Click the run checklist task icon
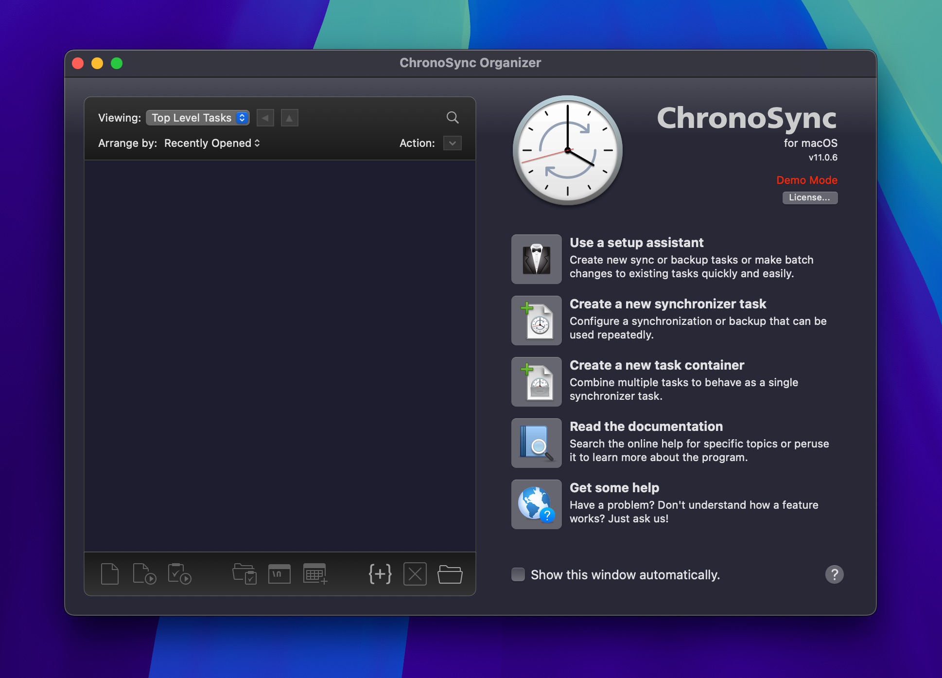 tap(180, 574)
